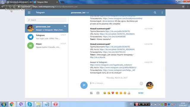Open the Telegram chat with login code

pos(47,37)
